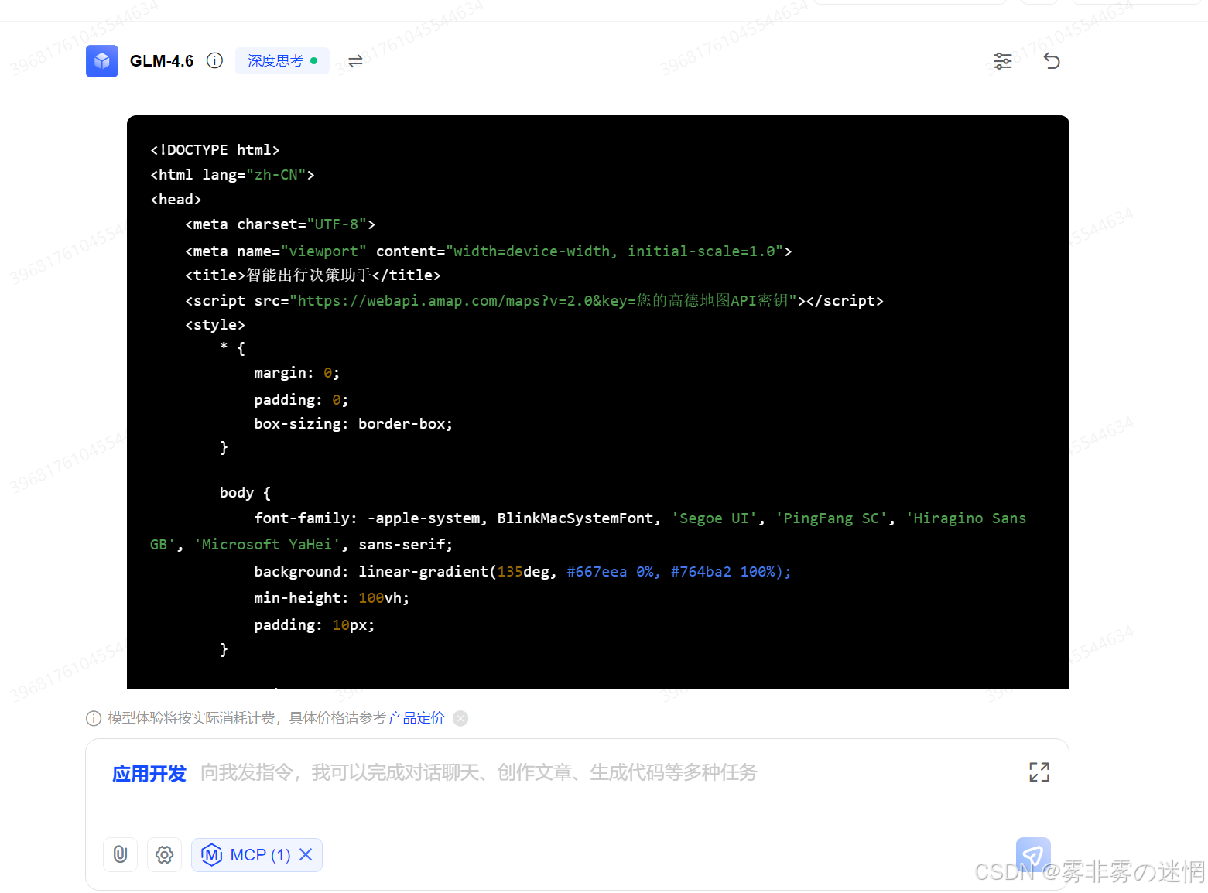Screen dimensions: 1208x893
Task: Open the GLM-4.6 model info icon
Action: pos(215,60)
